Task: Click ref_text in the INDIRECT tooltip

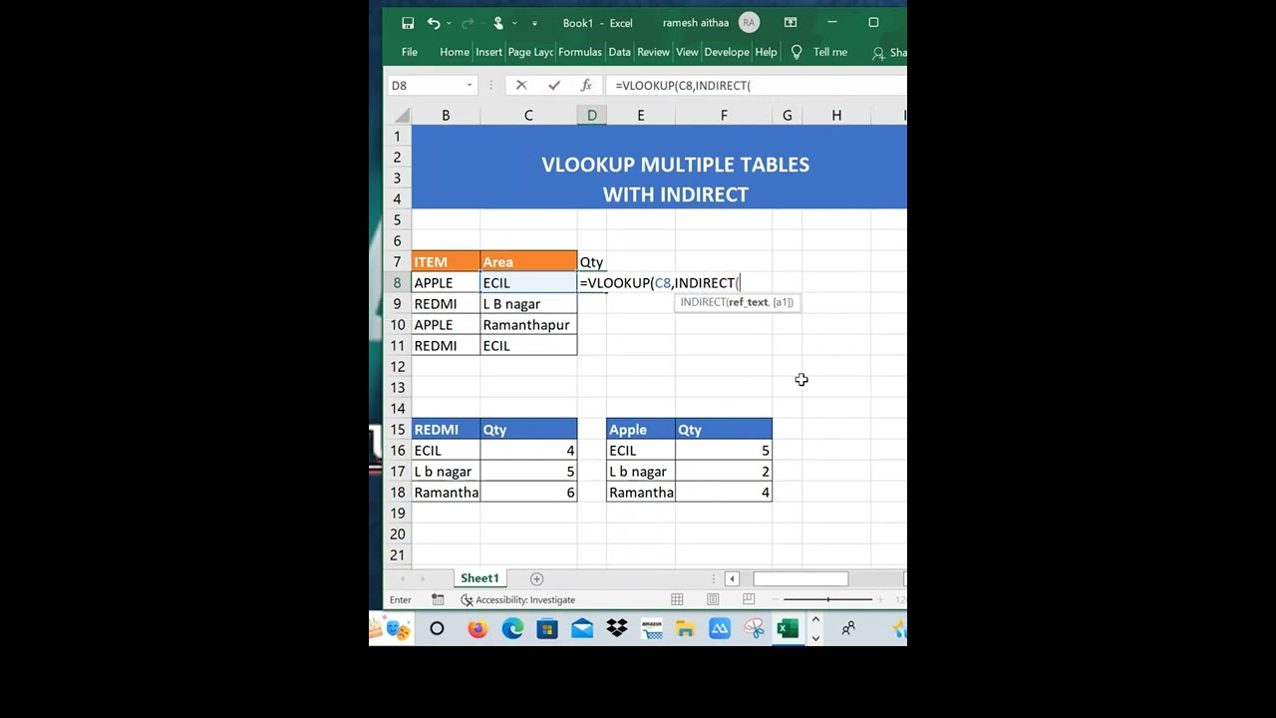Action: click(748, 302)
